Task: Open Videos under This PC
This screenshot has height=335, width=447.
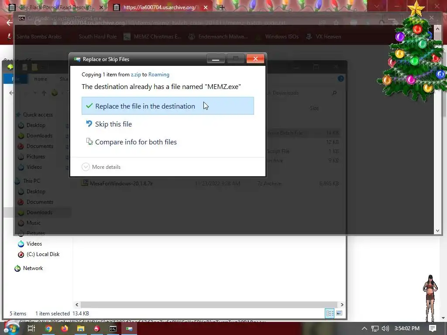Action: [x=30, y=244]
